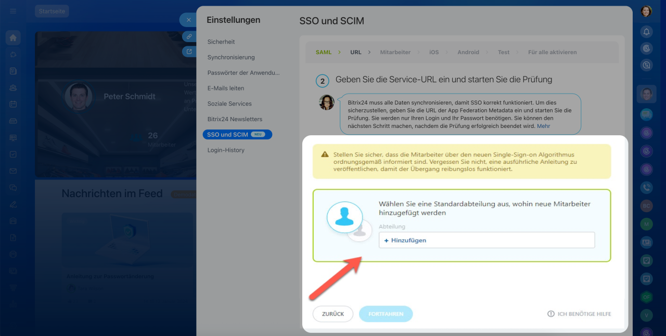Open the hamburger menu at top left
This screenshot has width=666, height=336.
pyautogui.click(x=13, y=11)
